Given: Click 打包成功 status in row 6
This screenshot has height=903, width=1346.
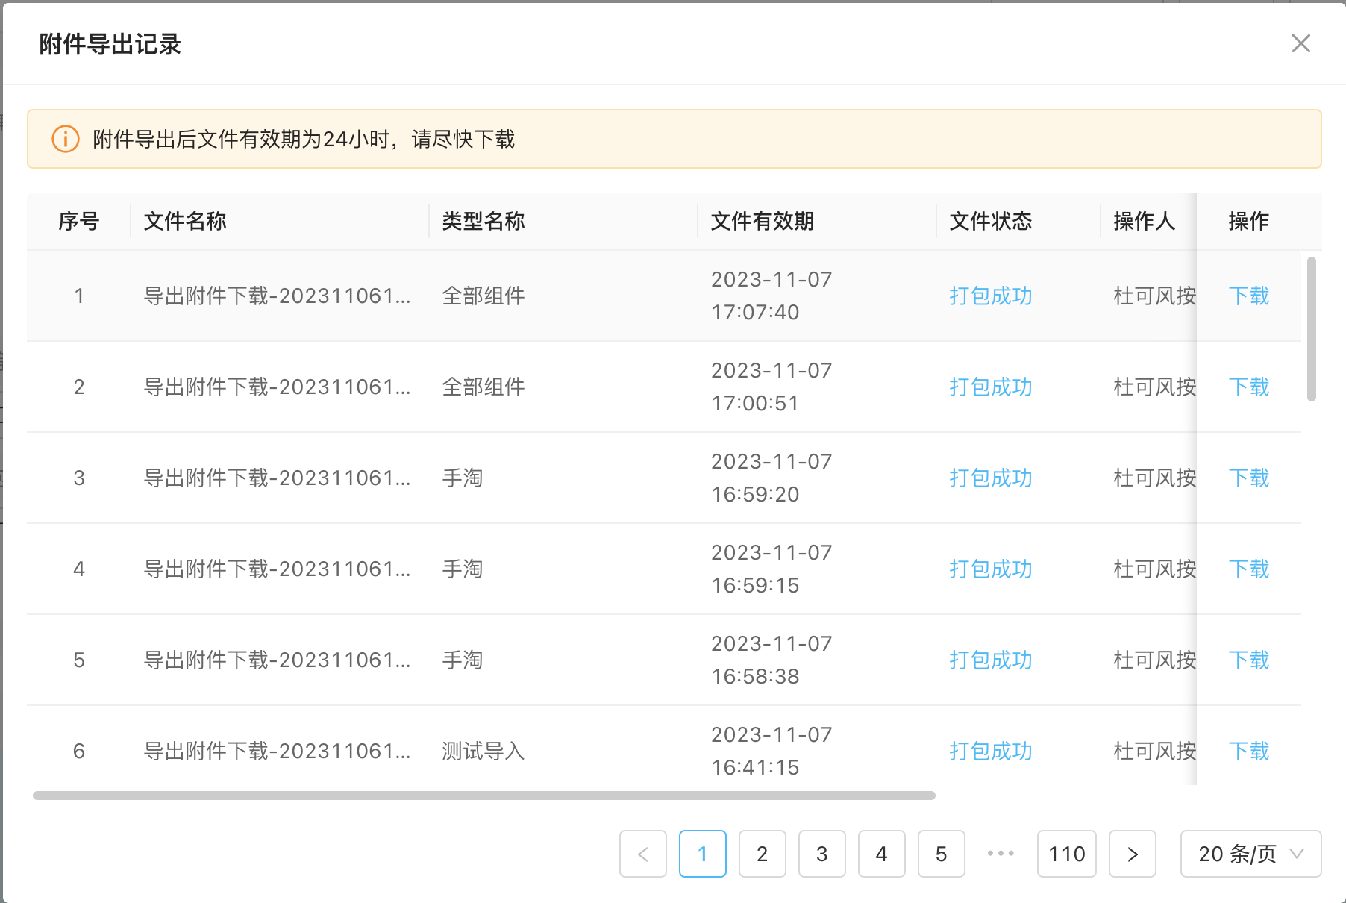Looking at the screenshot, I should 991,752.
